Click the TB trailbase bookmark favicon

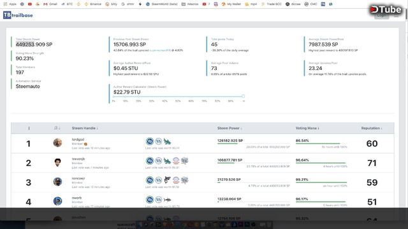tap(323, 4)
